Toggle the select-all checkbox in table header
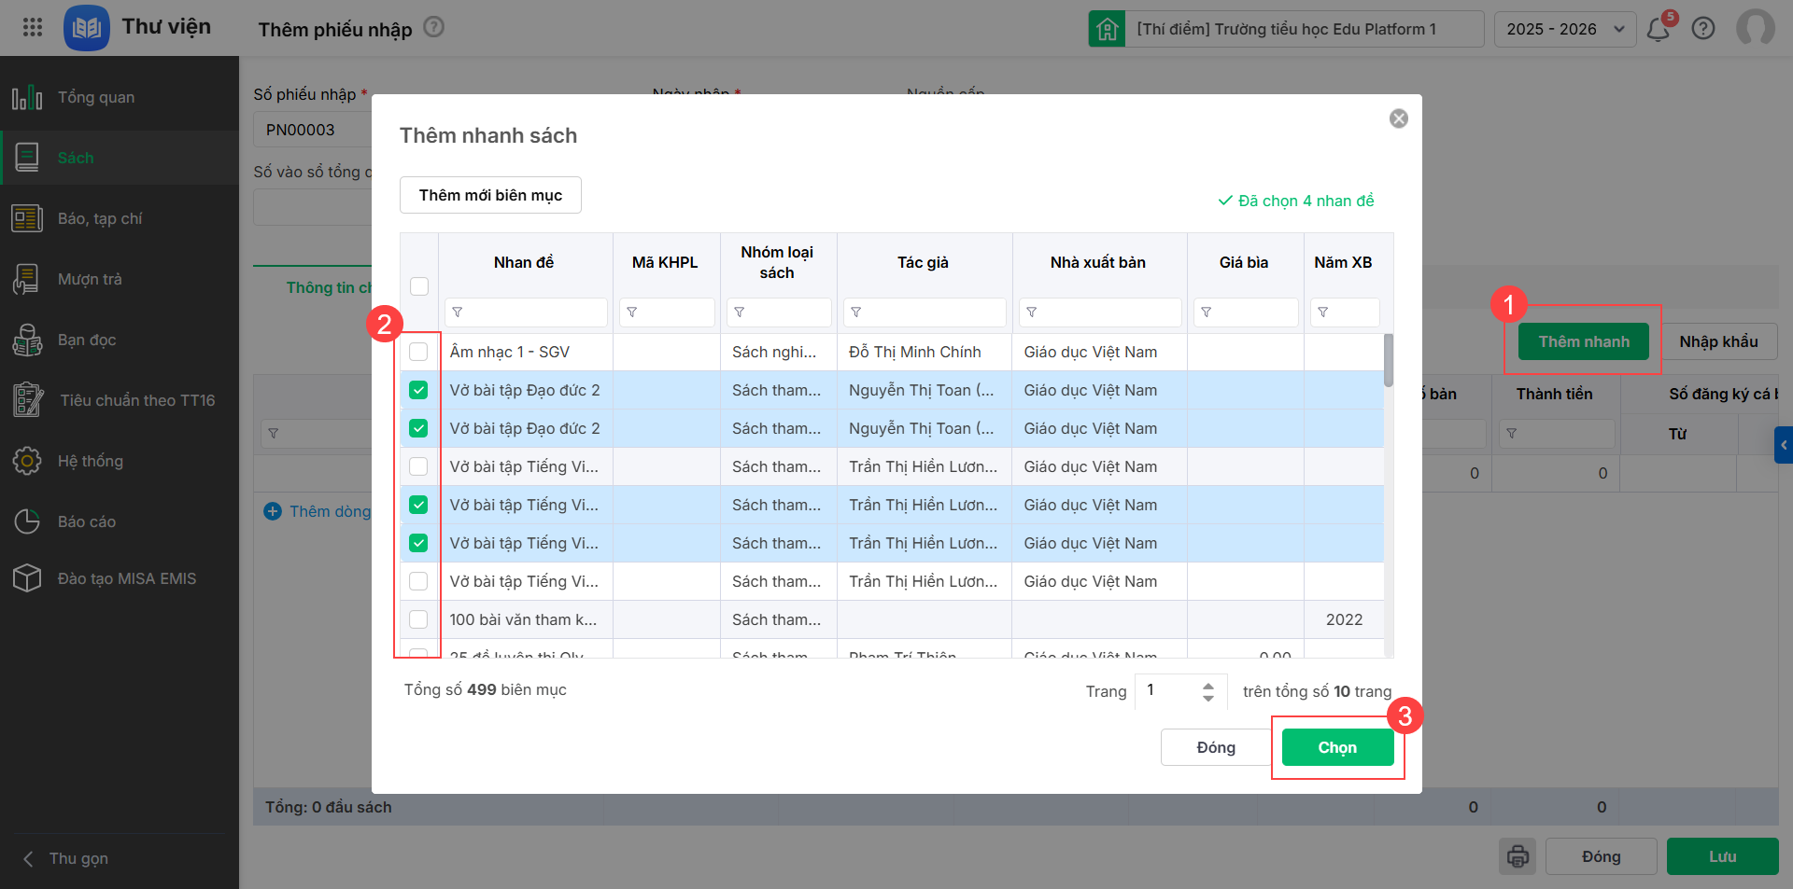The height and width of the screenshot is (889, 1793). pos(419,286)
